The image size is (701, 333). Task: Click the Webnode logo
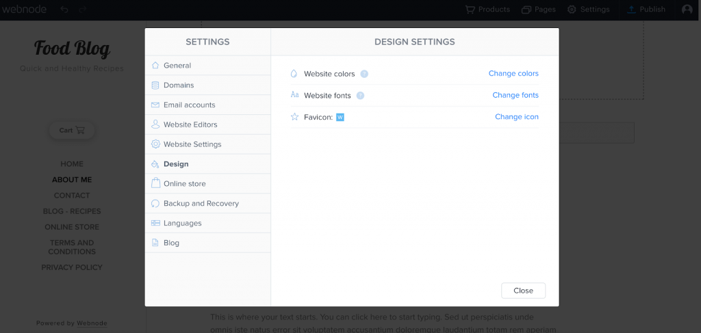point(25,10)
